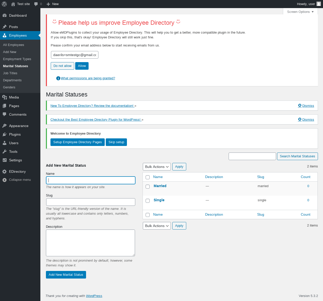Image resolution: width=323 pixels, height=301 pixels.
Task: Select Job Titles submenu item
Action: tap(10, 73)
